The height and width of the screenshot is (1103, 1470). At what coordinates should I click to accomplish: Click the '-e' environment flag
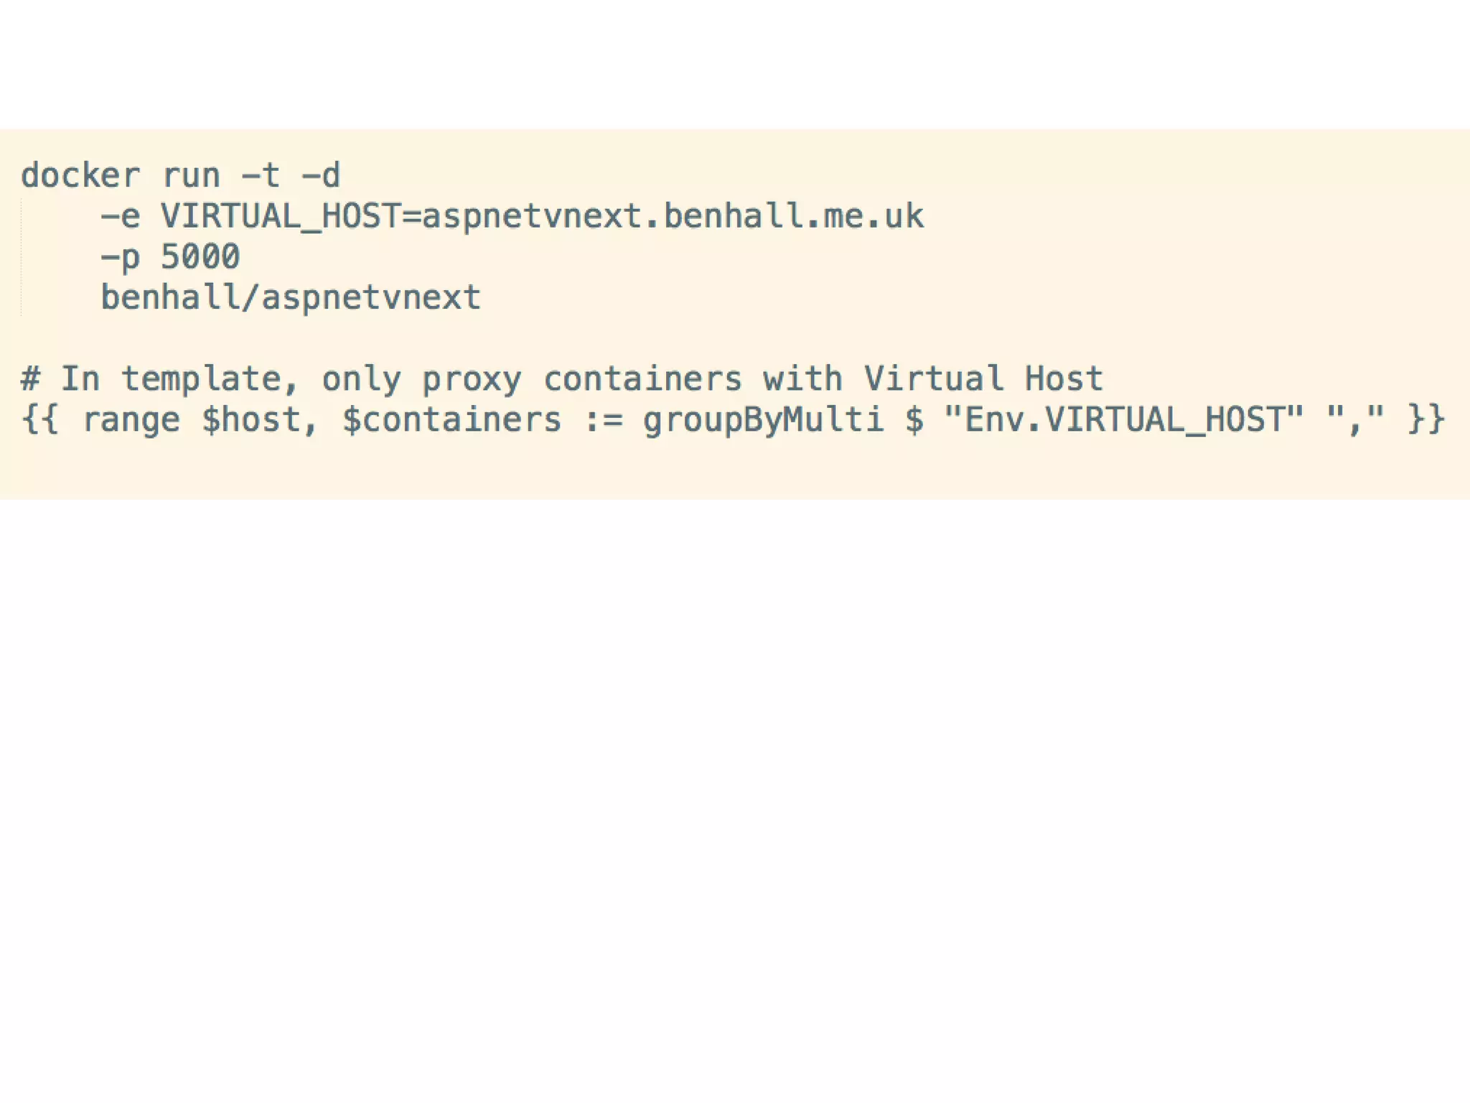point(121,218)
